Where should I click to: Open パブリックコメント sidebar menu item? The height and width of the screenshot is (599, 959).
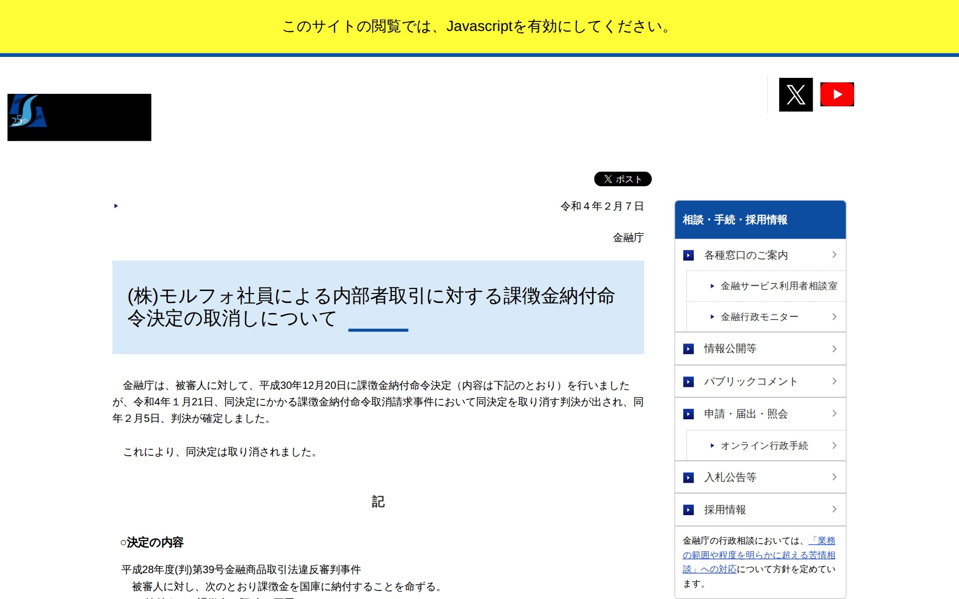(750, 381)
